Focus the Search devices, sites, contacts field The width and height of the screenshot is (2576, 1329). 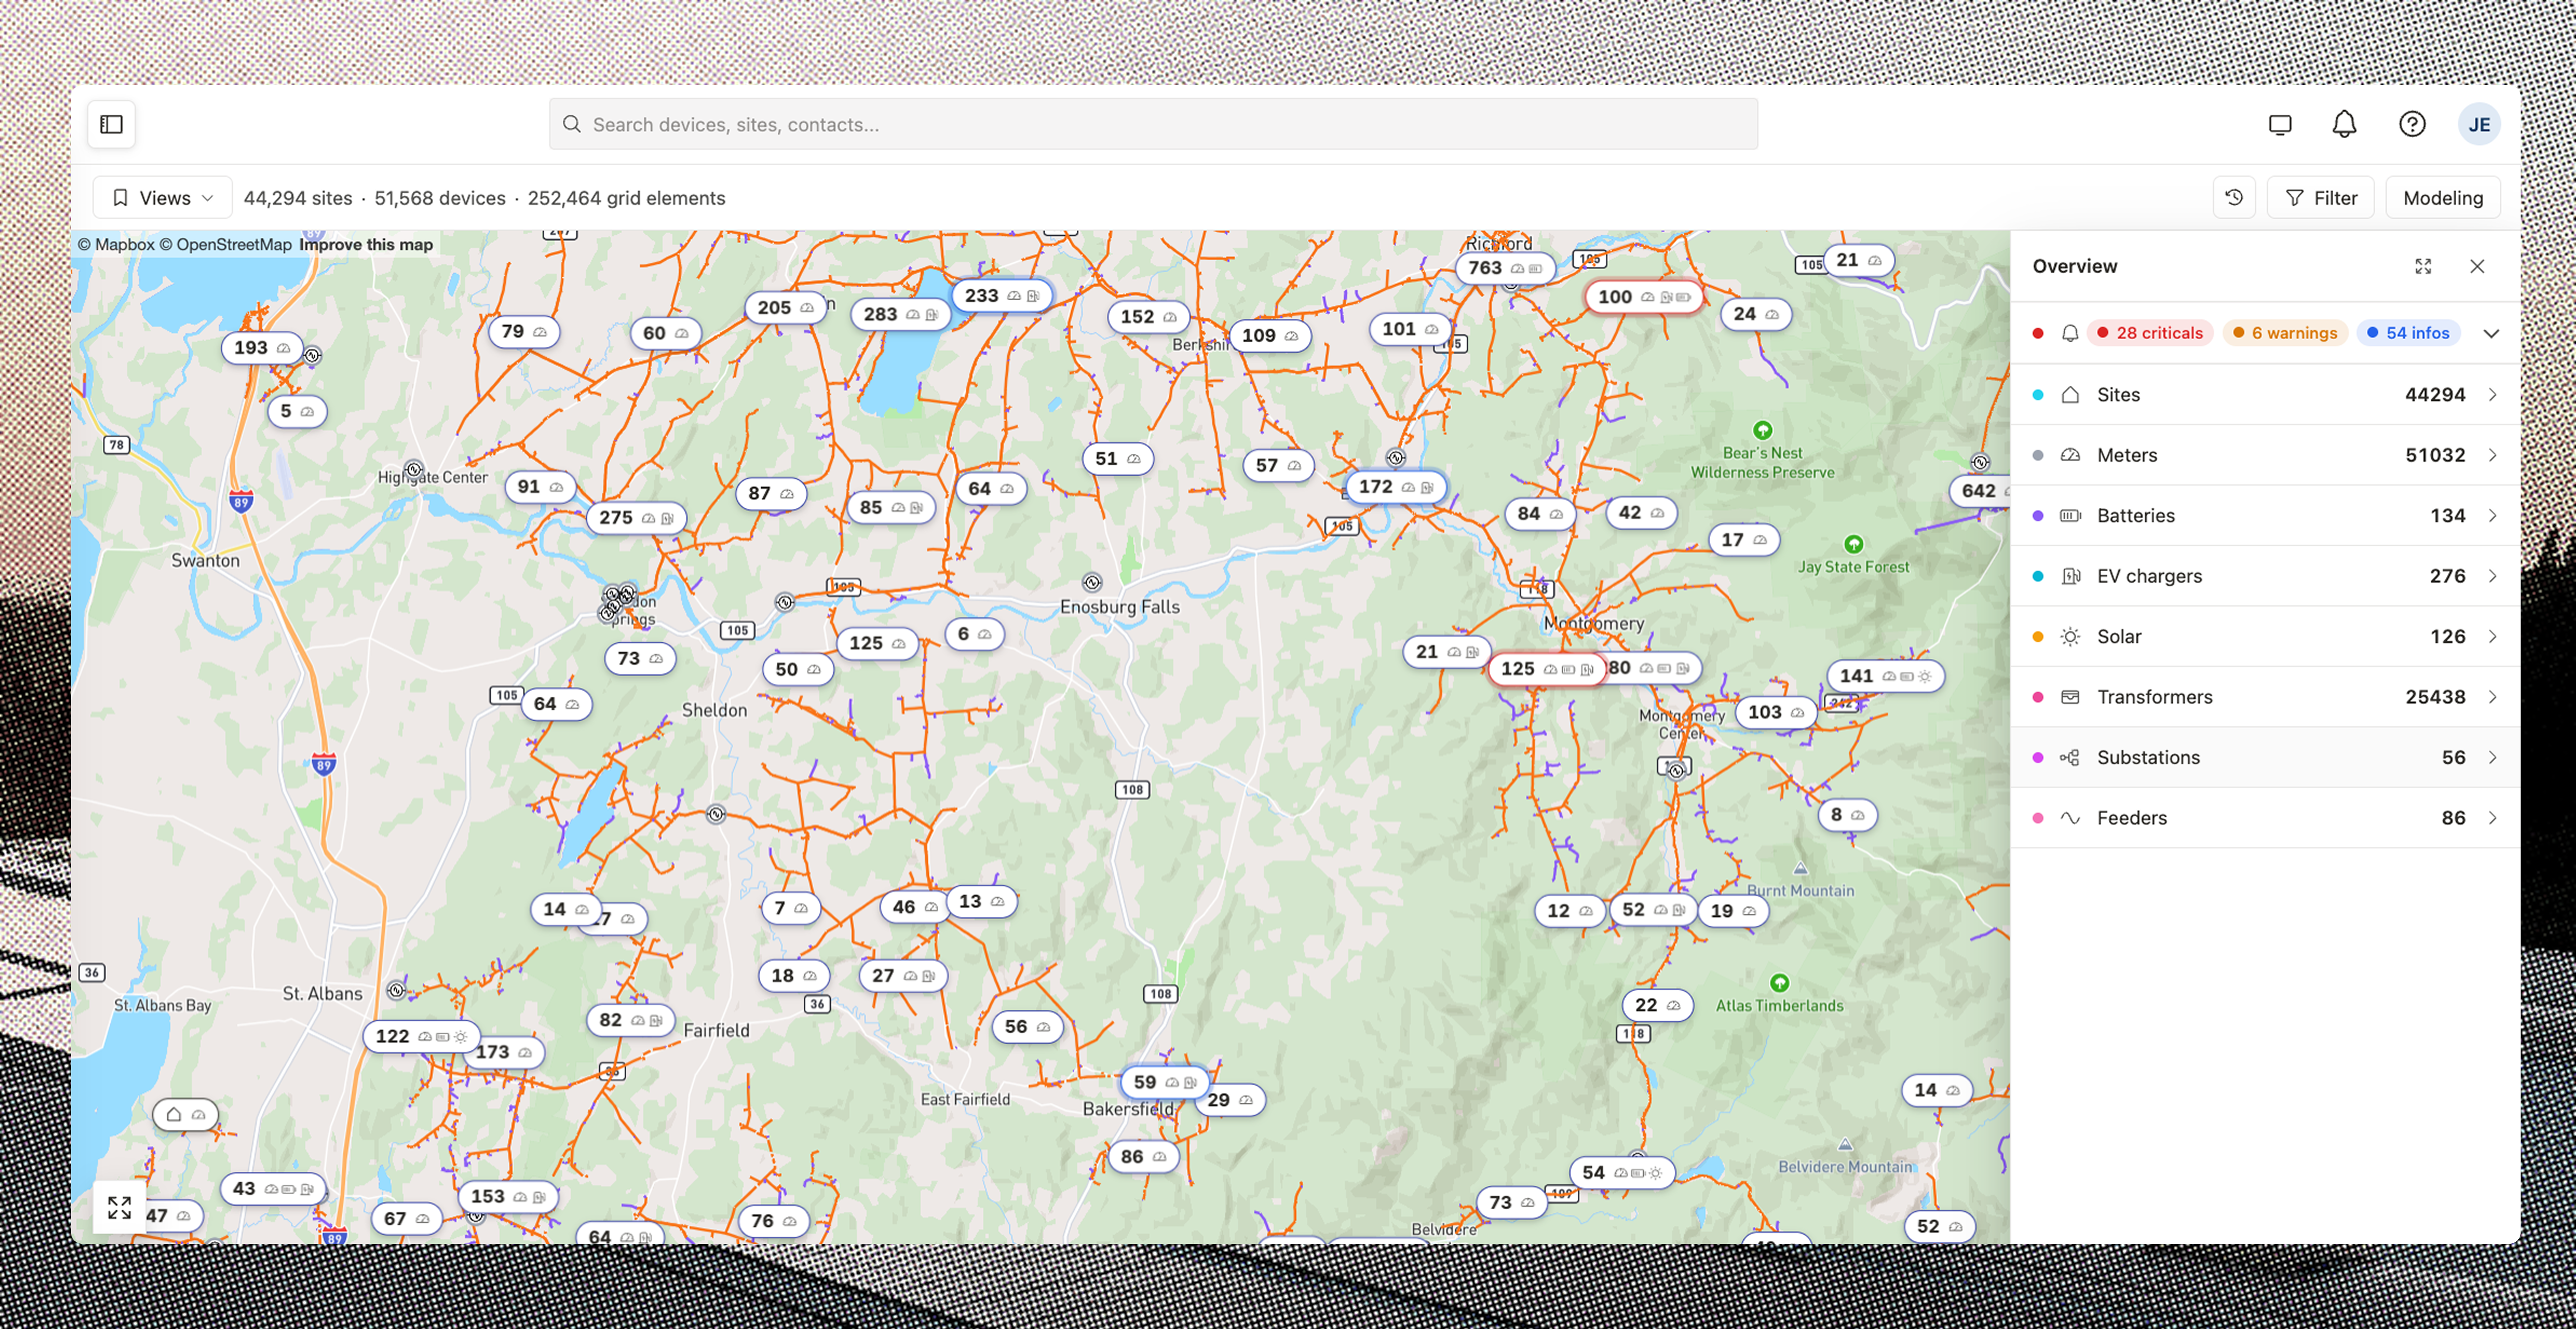[x=1153, y=124]
